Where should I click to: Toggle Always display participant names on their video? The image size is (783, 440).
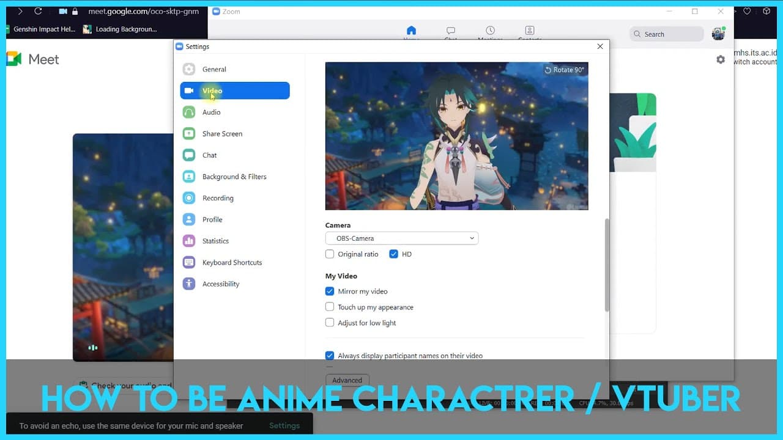click(330, 356)
